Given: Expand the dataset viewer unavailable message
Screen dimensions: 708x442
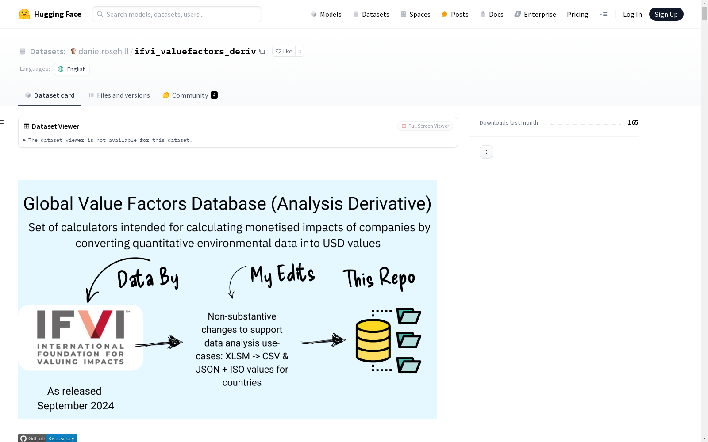Looking at the screenshot, I should tap(108, 140).
